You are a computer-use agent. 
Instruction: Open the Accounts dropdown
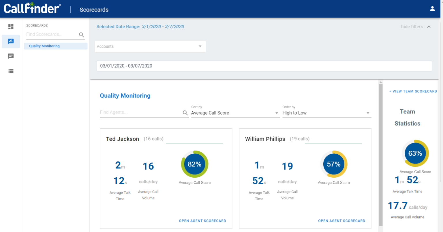point(150,46)
